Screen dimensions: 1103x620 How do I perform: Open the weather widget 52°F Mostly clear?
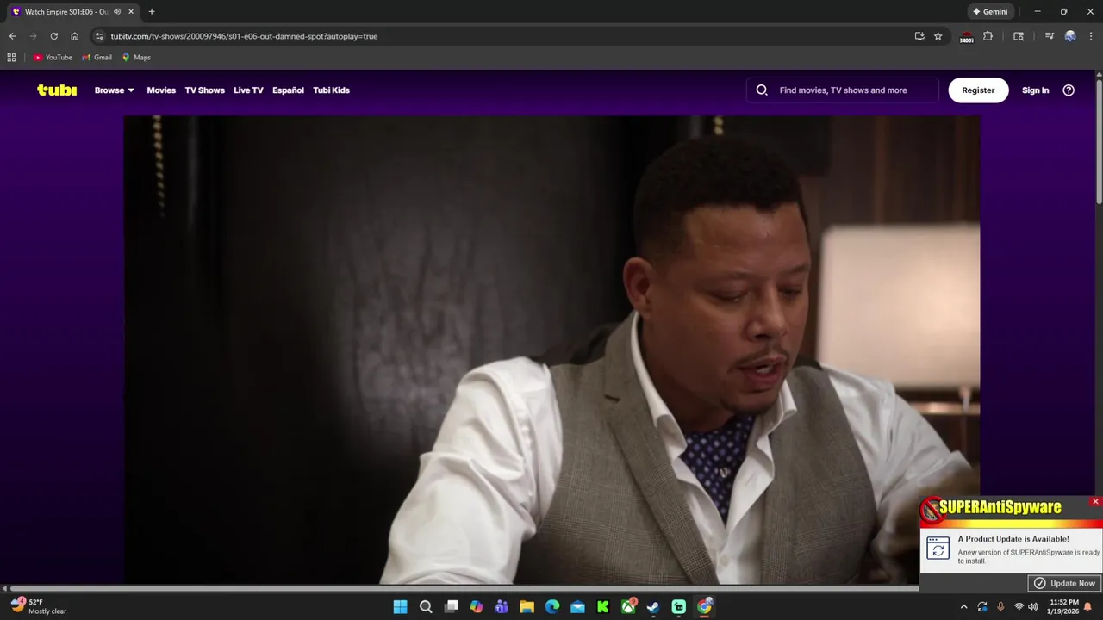[39, 607]
